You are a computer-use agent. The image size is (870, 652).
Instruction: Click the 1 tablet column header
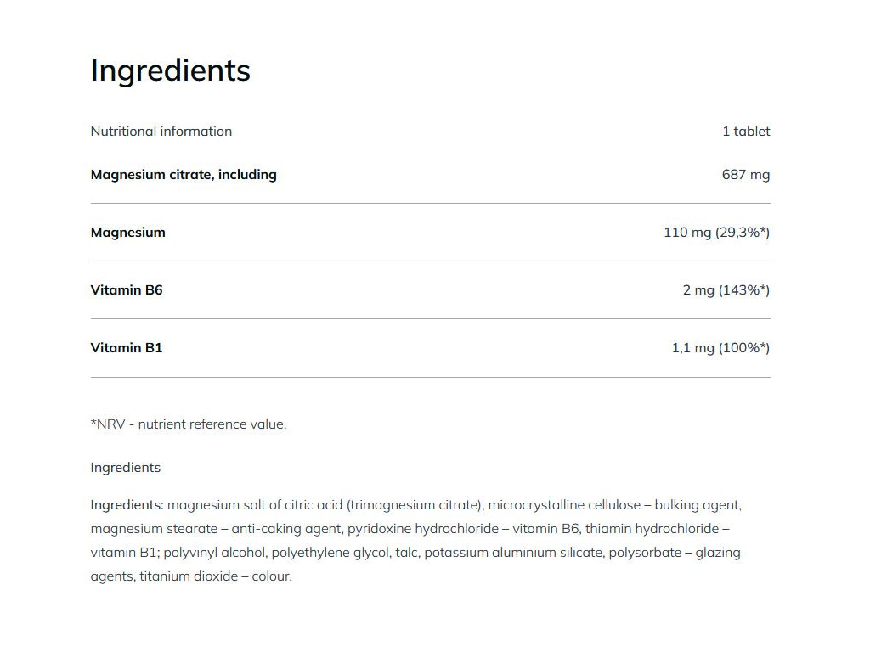(x=746, y=132)
